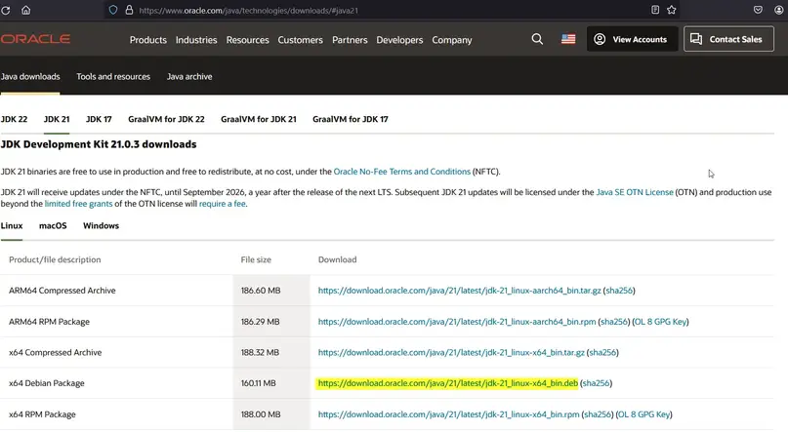Open sha256 for ARM64 RPM Package
Image resolution: width=788 pixels, height=432 pixels.
tap(614, 322)
